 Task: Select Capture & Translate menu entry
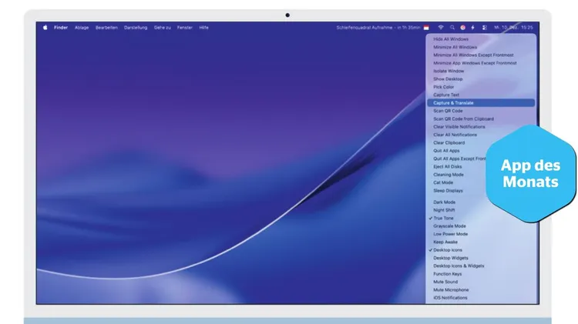coord(453,102)
